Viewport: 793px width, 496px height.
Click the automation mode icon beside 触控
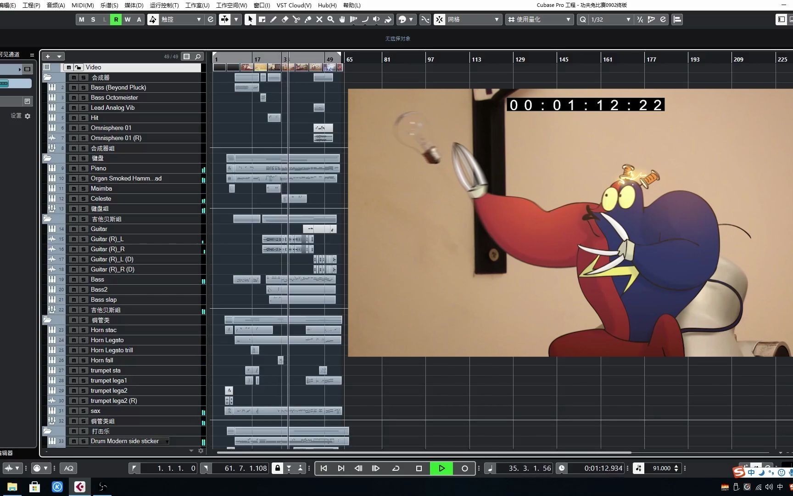click(x=153, y=19)
